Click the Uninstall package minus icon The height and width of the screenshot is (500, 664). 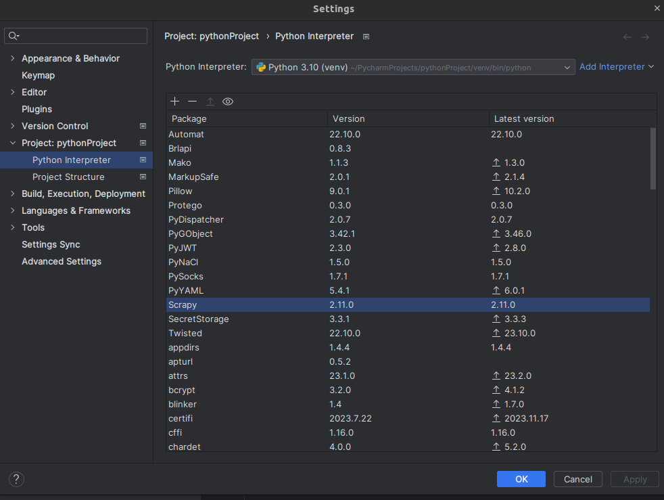(x=192, y=101)
